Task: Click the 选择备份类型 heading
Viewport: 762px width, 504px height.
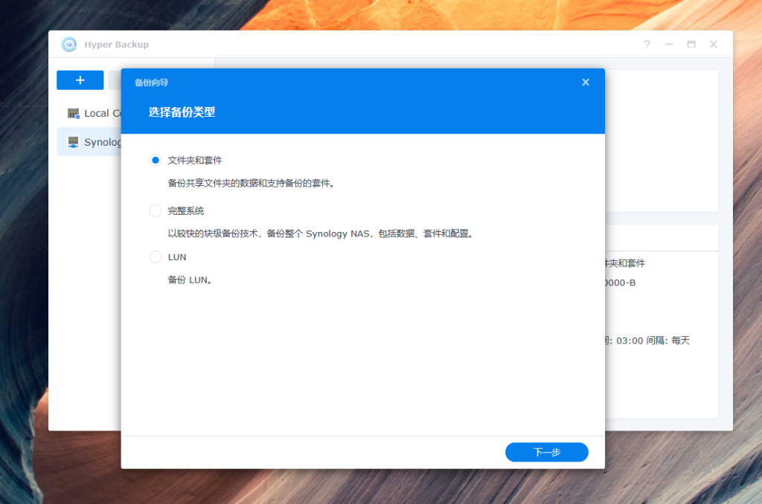Action: coord(182,112)
